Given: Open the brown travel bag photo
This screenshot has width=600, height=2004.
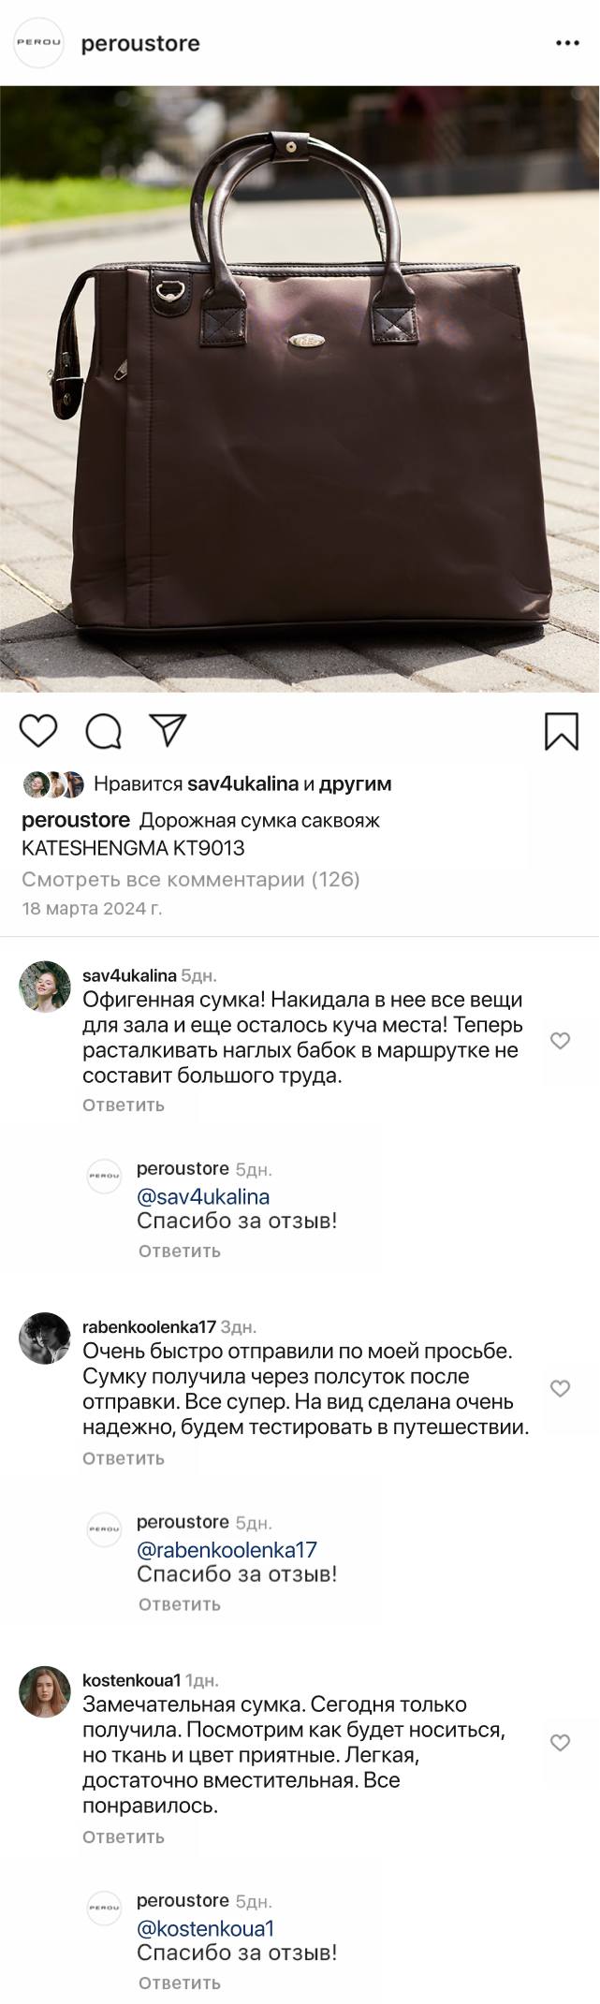Looking at the screenshot, I should click(300, 388).
